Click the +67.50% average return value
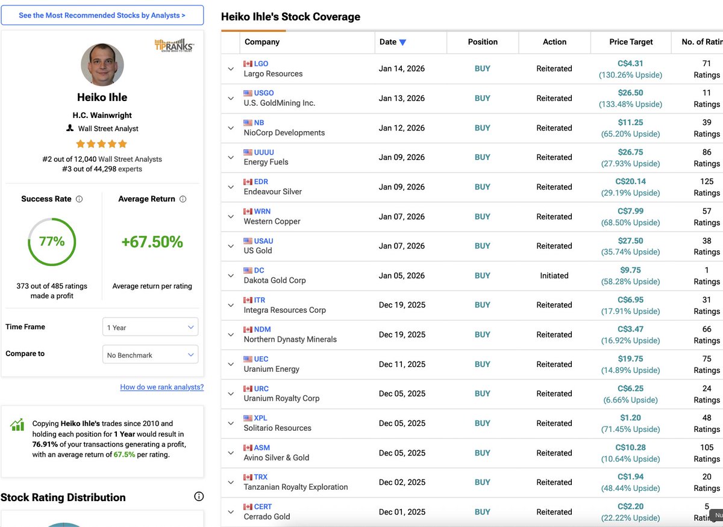 pyautogui.click(x=152, y=242)
